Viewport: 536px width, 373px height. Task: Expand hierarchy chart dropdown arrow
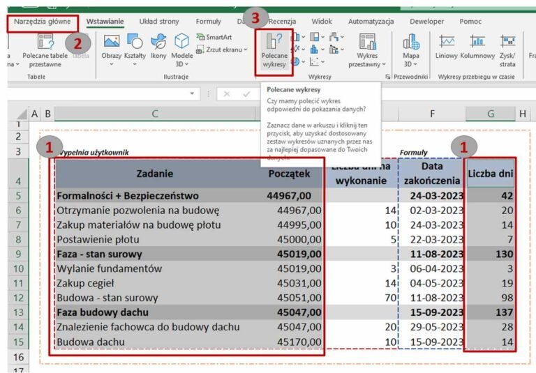point(322,37)
